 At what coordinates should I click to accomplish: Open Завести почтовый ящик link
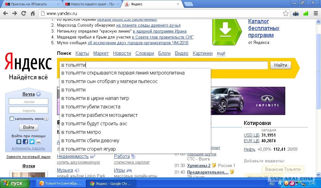pos(29,157)
